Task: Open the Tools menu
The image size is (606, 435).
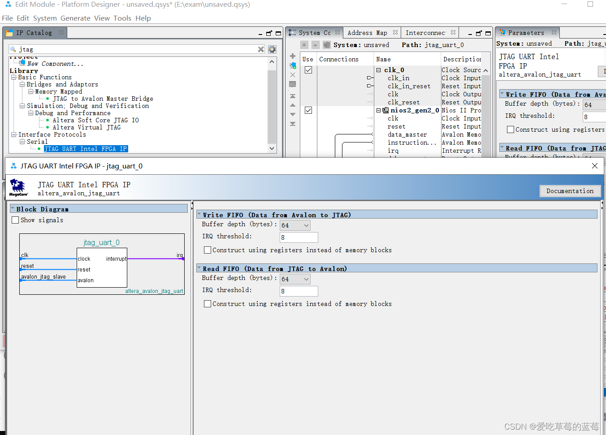Action: (x=122, y=18)
